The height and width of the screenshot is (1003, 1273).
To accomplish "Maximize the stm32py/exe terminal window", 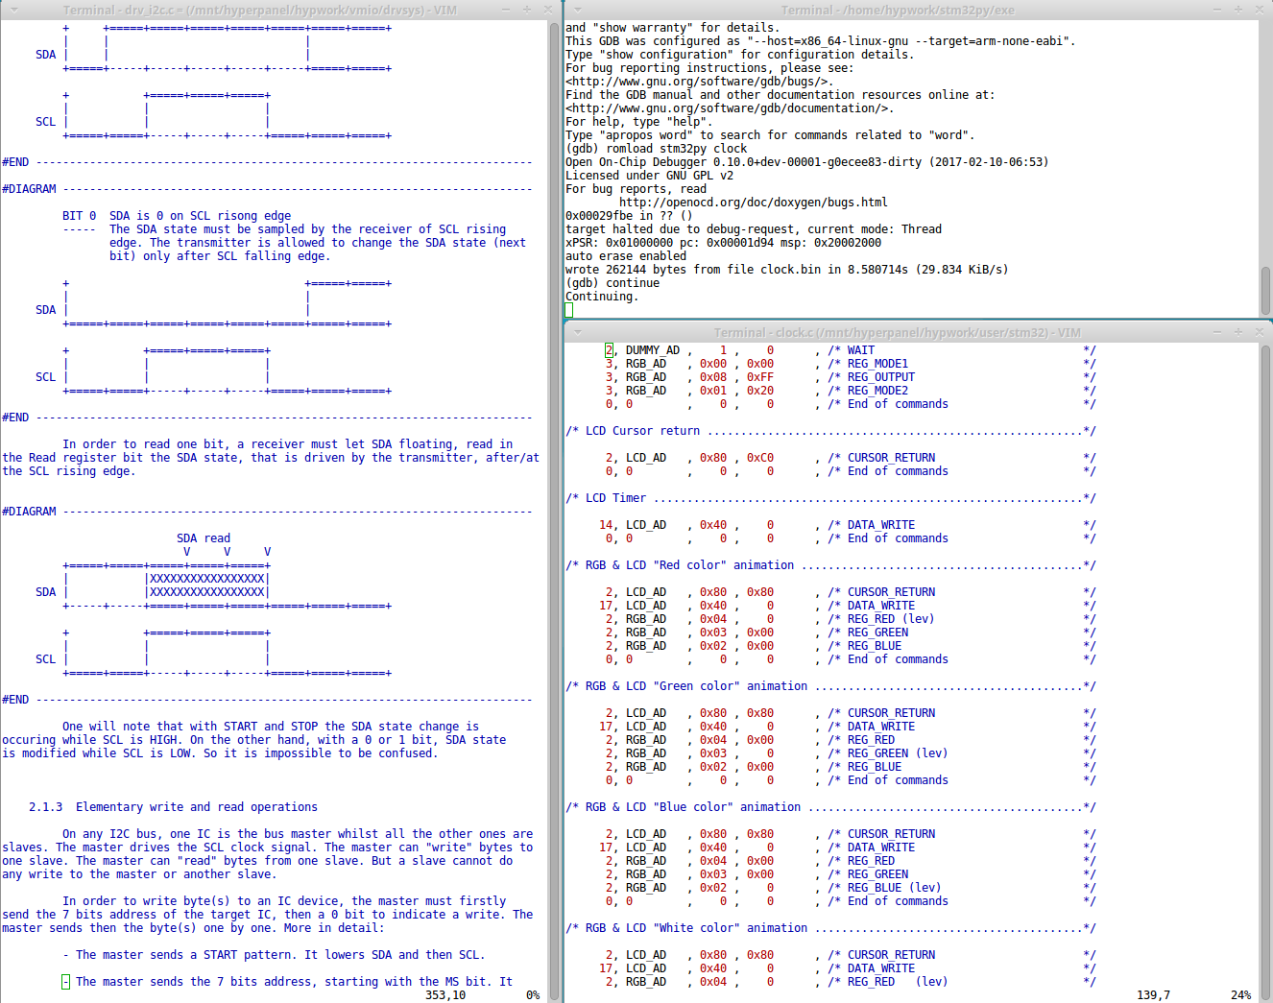I will coord(1237,10).
